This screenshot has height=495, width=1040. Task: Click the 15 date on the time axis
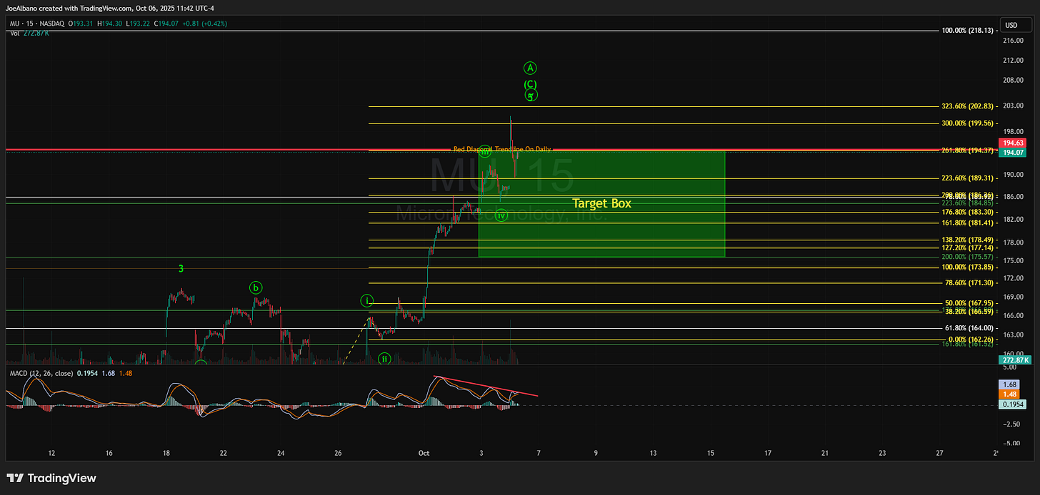coord(711,453)
